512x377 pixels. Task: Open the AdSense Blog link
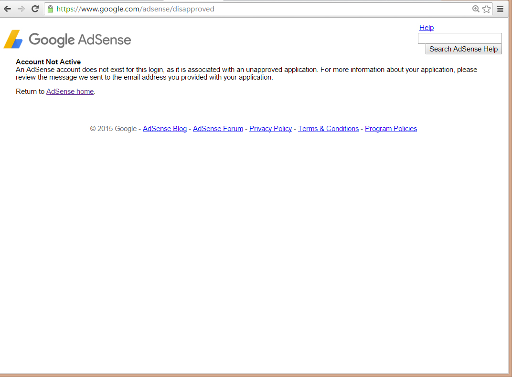point(165,129)
